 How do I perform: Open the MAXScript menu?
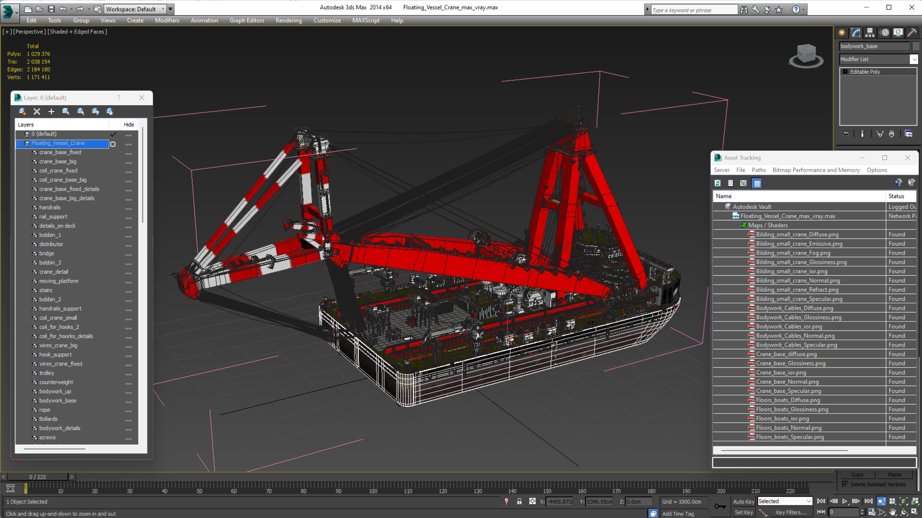tap(366, 20)
